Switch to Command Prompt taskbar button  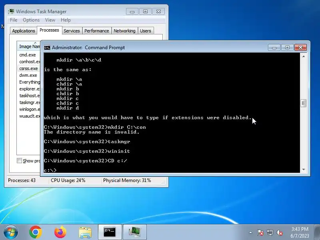click(110, 232)
